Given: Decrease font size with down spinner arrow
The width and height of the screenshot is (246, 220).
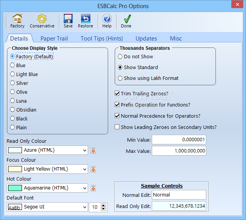Looking at the screenshot, I should [x=103, y=209].
